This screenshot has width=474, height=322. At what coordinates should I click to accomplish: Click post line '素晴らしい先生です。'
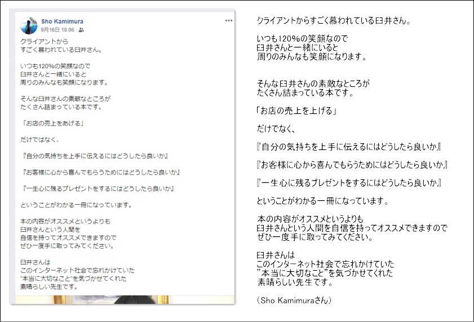click(x=49, y=286)
